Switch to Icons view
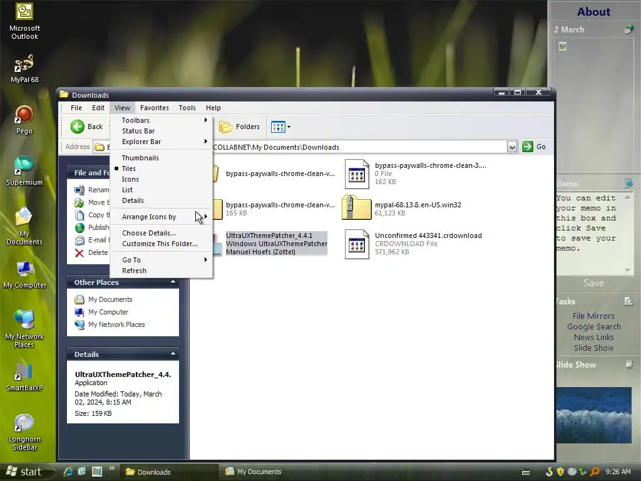The image size is (641, 481). [161, 179]
